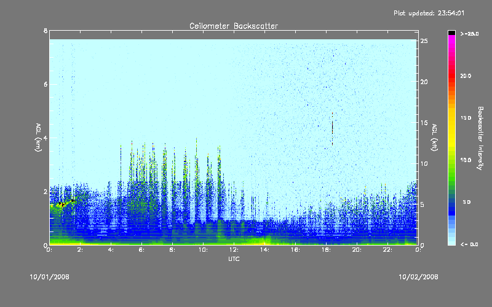
Task: Click the 6 km tick label
Action: tap(46, 84)
